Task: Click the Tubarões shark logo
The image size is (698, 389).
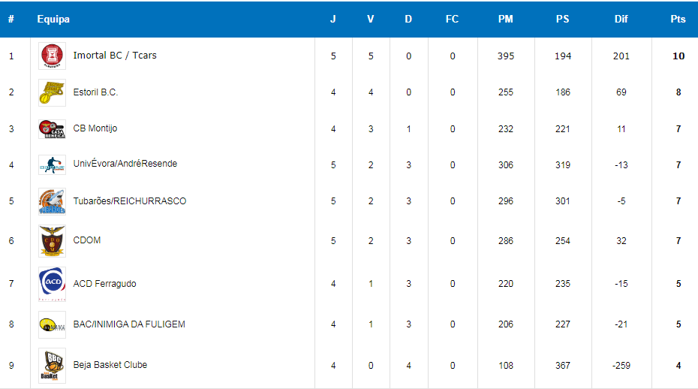Action: (52, 201)
